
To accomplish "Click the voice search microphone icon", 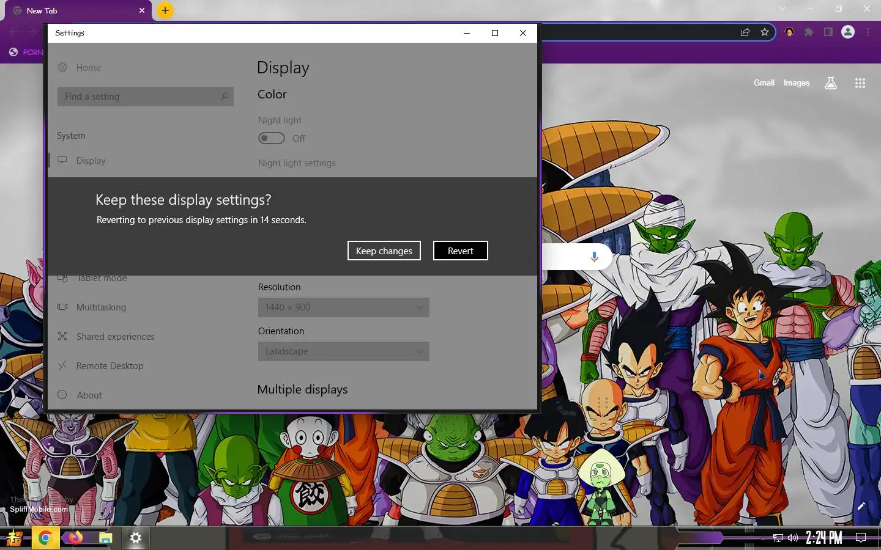I will pos(593,257).
